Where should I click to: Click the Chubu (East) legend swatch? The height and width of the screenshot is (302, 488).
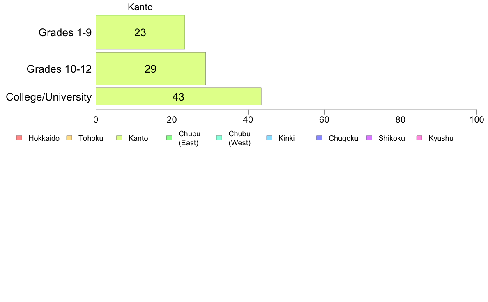169,138
